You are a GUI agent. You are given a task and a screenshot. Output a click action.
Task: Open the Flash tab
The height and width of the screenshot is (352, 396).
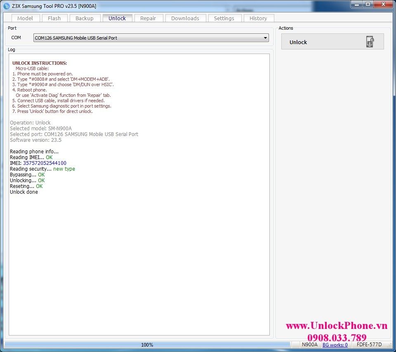pyautogui.click(x=54, y=18)
